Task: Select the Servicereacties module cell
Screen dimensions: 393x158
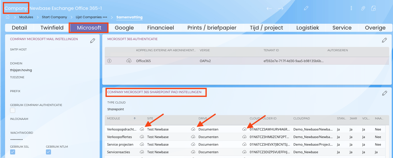Action: pos(118,152)
